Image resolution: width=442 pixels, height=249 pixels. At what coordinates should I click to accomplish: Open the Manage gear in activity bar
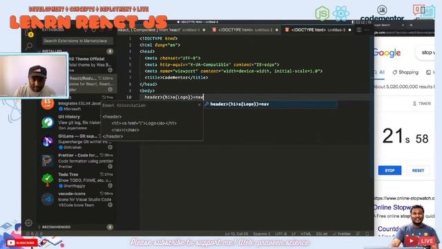[28, 223]
